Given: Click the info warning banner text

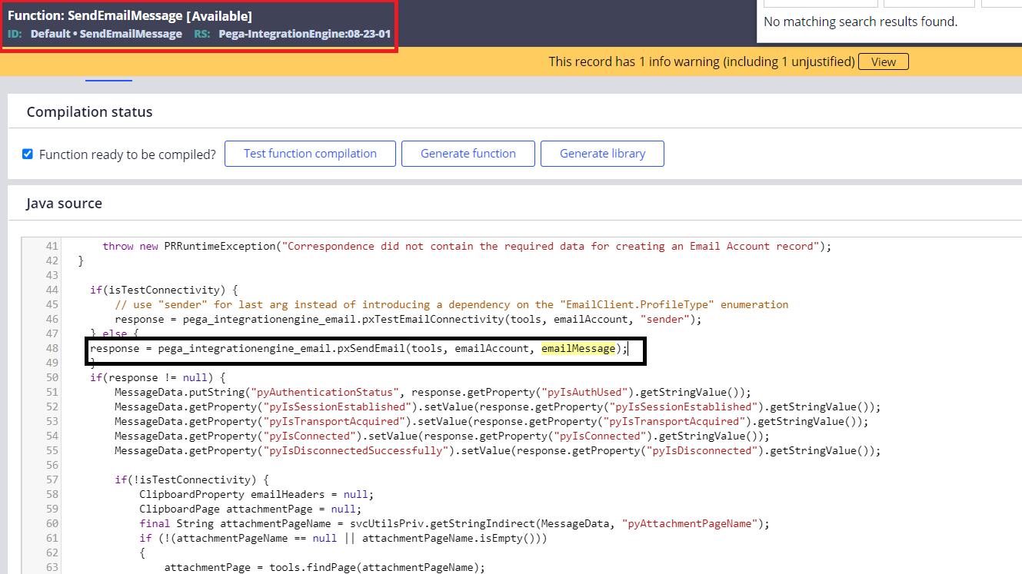Looking at the screenshot, I should click(x=701, y=61).
